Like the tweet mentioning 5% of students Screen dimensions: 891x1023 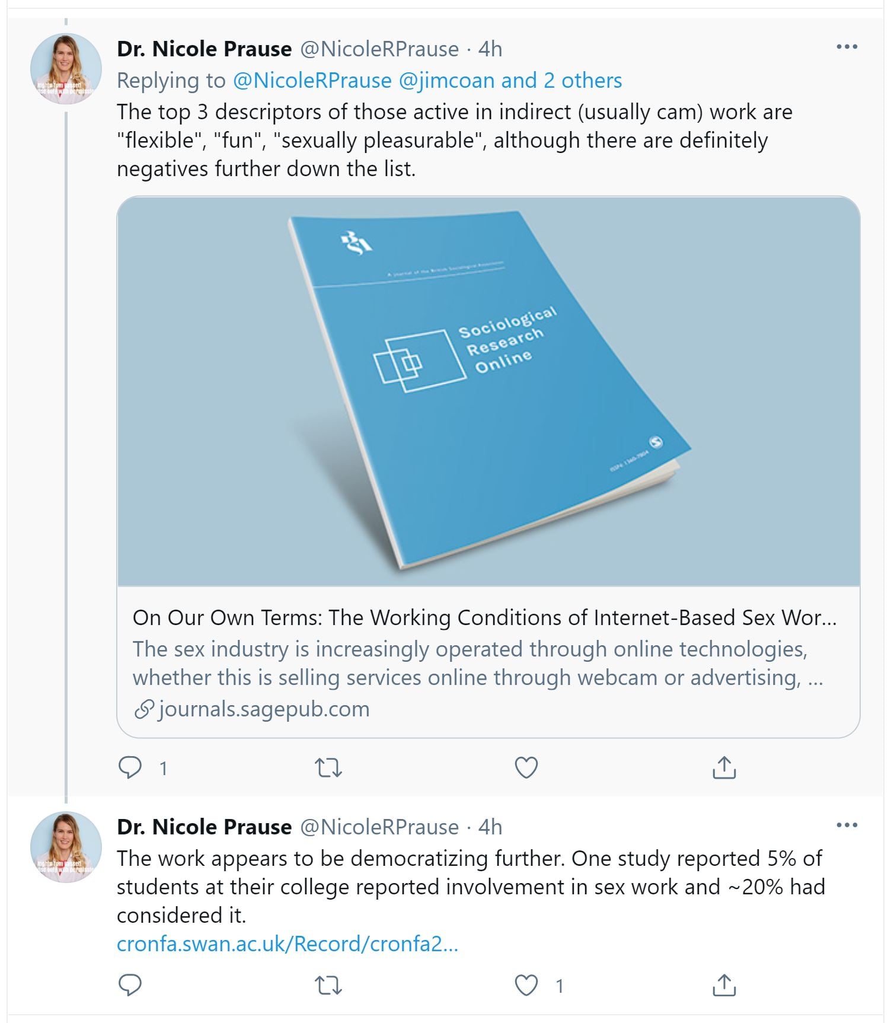526,985
